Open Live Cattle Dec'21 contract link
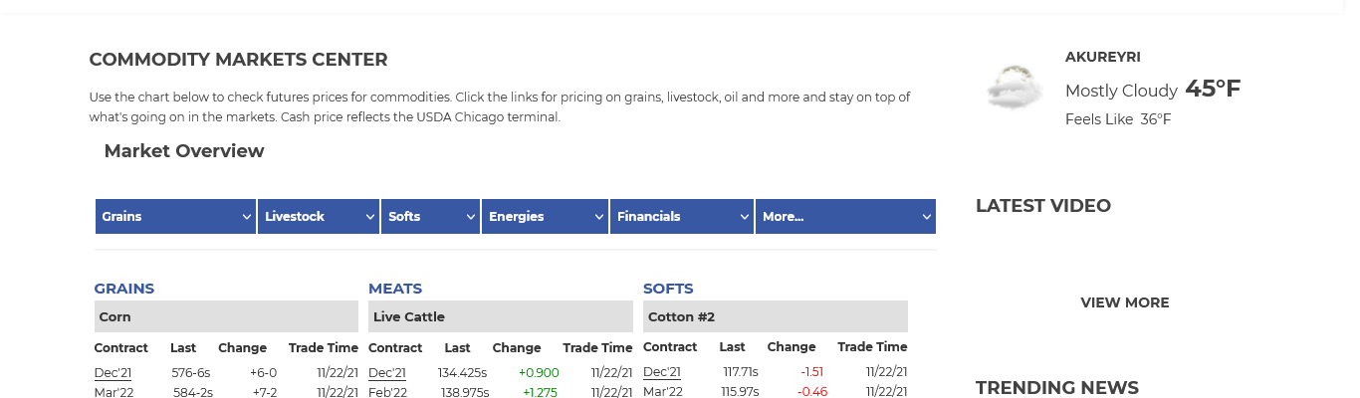 pos(387,373)
